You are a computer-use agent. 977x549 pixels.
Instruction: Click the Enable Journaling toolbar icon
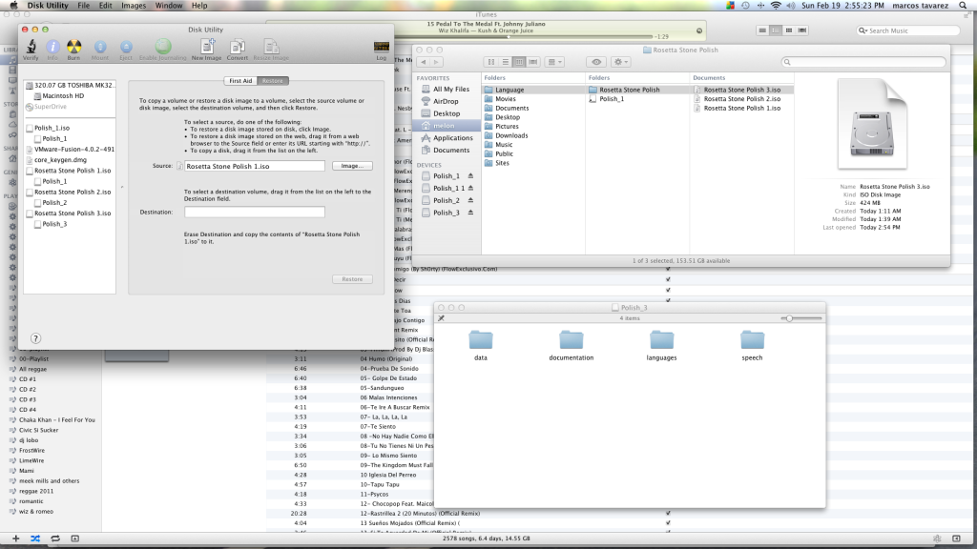162,46
